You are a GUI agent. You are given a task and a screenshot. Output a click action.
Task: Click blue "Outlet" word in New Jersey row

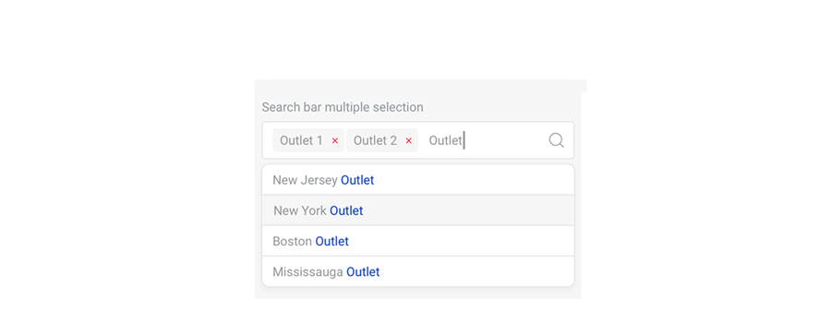click(357, 180)
